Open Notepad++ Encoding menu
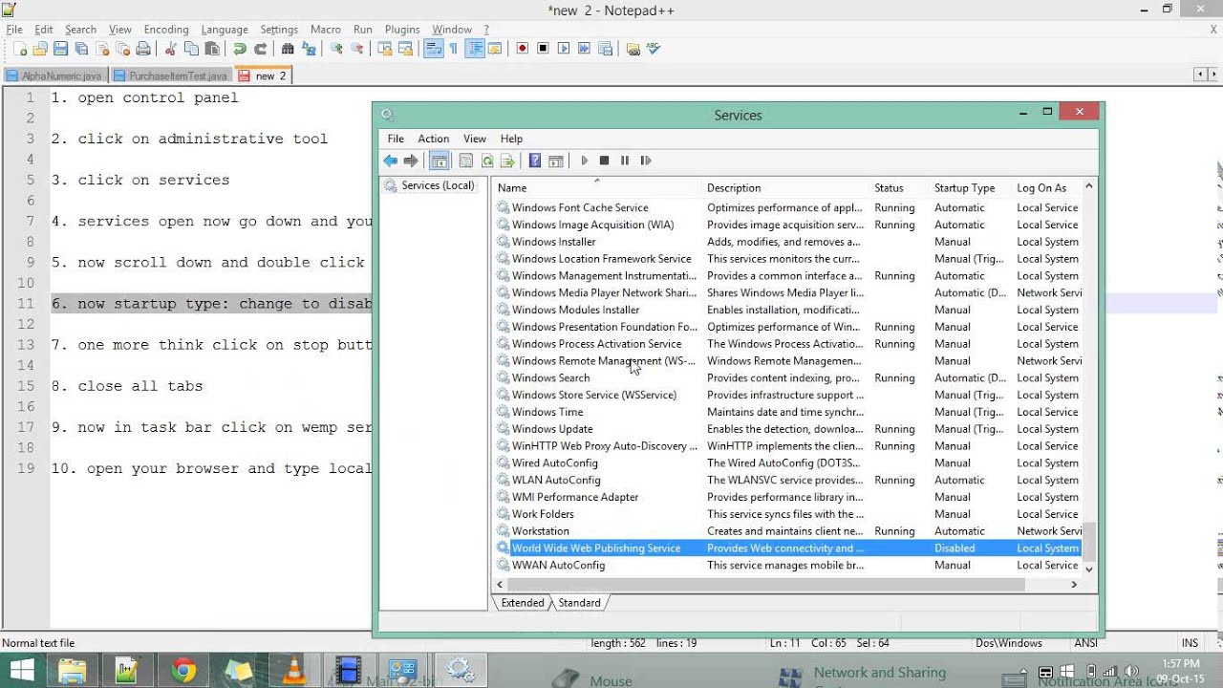 coord(166,30)
